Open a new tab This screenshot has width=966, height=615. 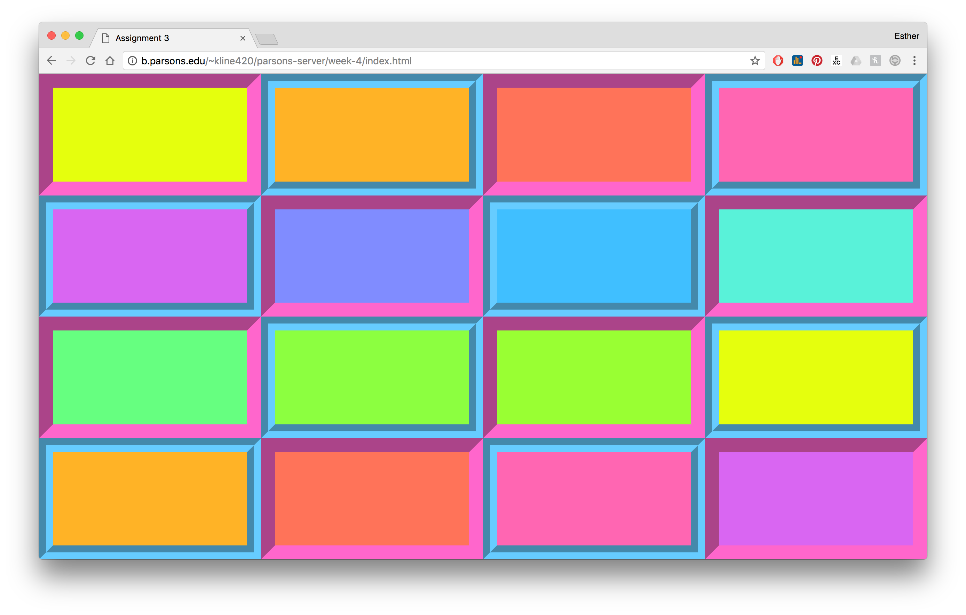267,39
